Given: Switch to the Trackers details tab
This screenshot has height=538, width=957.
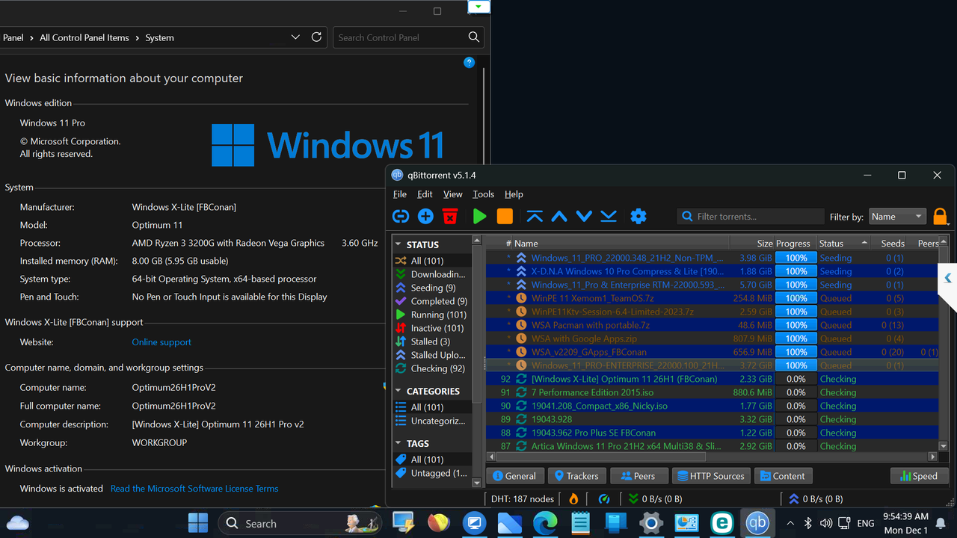Looking at the screenshot, I should [x=576, y=476].
